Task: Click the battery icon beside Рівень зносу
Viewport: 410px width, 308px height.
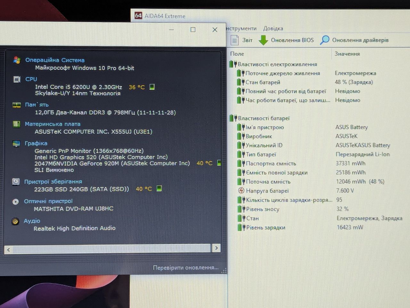Action: click(242, 209)
